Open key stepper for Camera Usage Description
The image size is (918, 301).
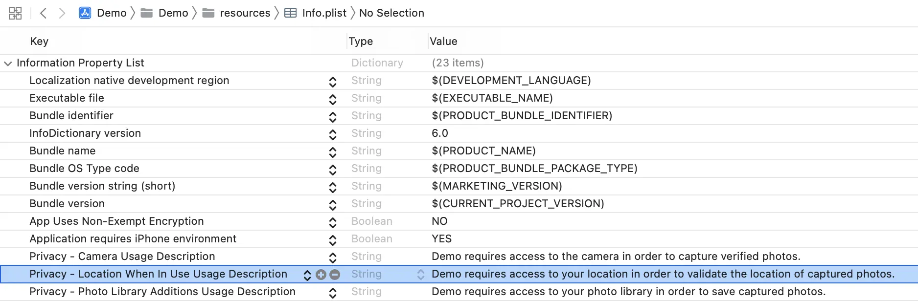pyautogui.click(x=333, y=258)
